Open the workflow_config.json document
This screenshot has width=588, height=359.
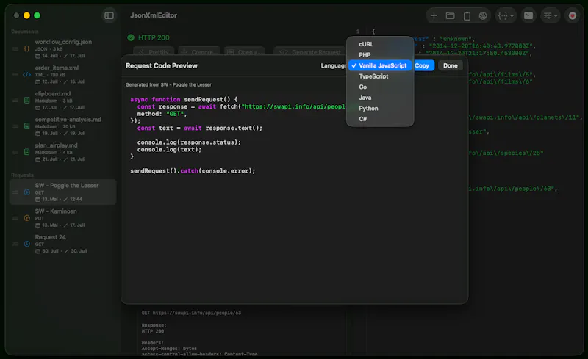63,48
